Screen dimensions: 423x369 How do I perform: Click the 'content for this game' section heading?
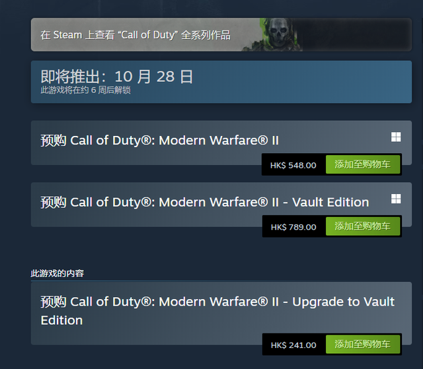pyautogui.click(x=58, y=273)
